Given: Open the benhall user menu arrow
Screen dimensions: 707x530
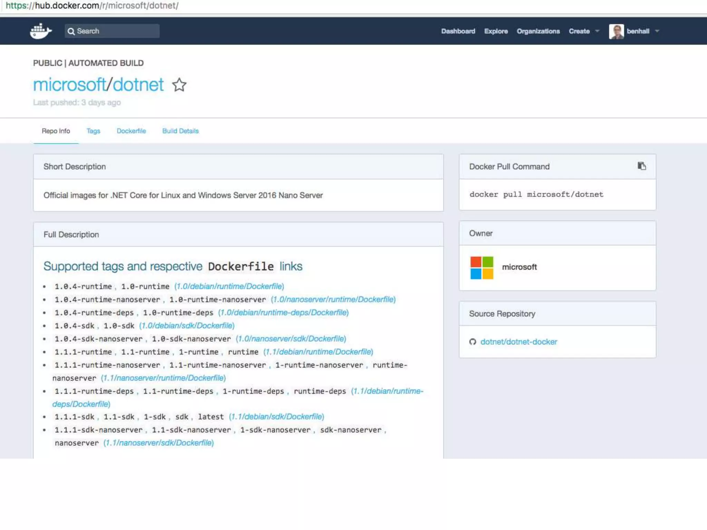Looking at the screenshot, I should pyautogui.click(x=657, y=31).
